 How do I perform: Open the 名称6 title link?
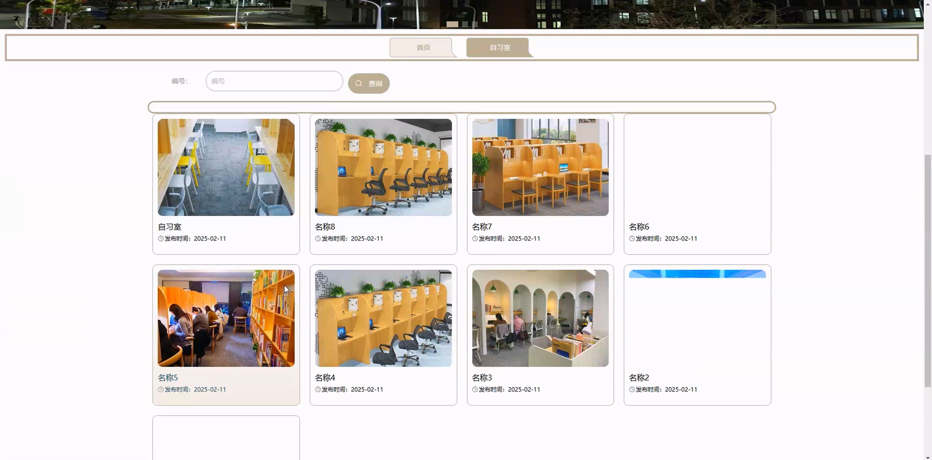pos(639,227)
